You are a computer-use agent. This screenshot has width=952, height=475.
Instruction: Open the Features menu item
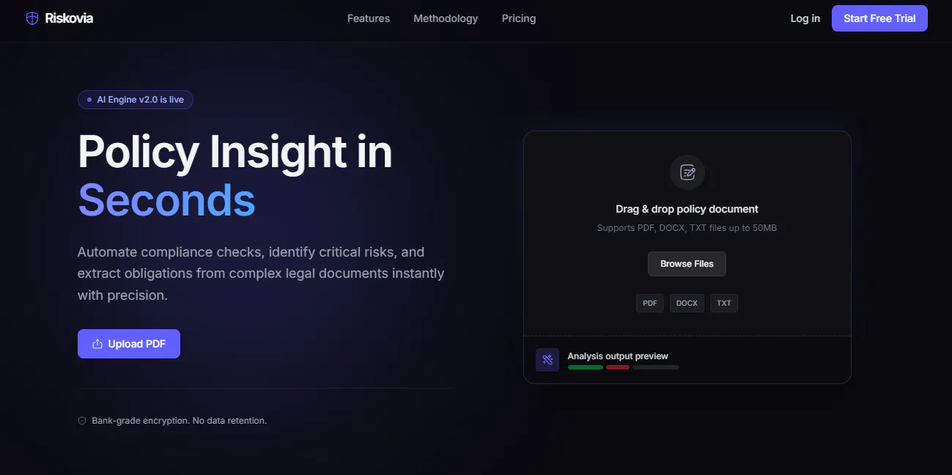coord(369,18)
